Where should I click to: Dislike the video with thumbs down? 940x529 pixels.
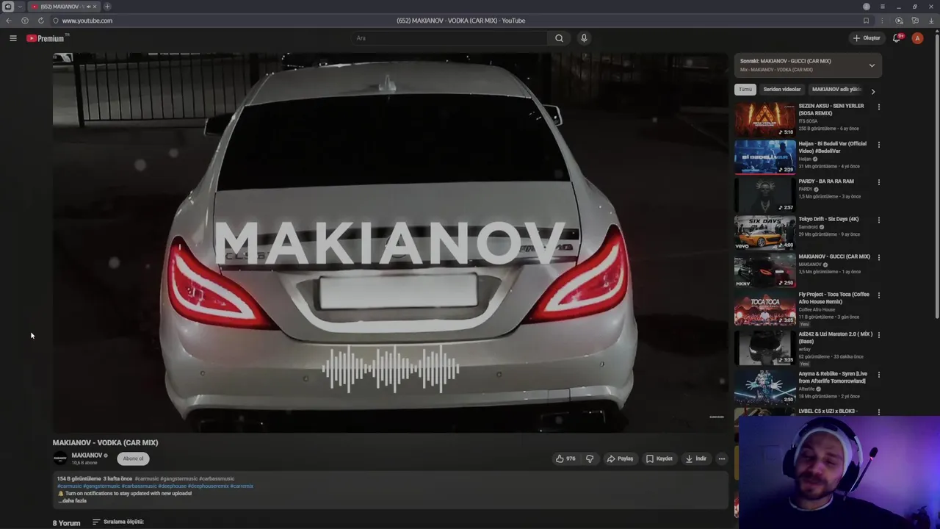tap(590, 458)
